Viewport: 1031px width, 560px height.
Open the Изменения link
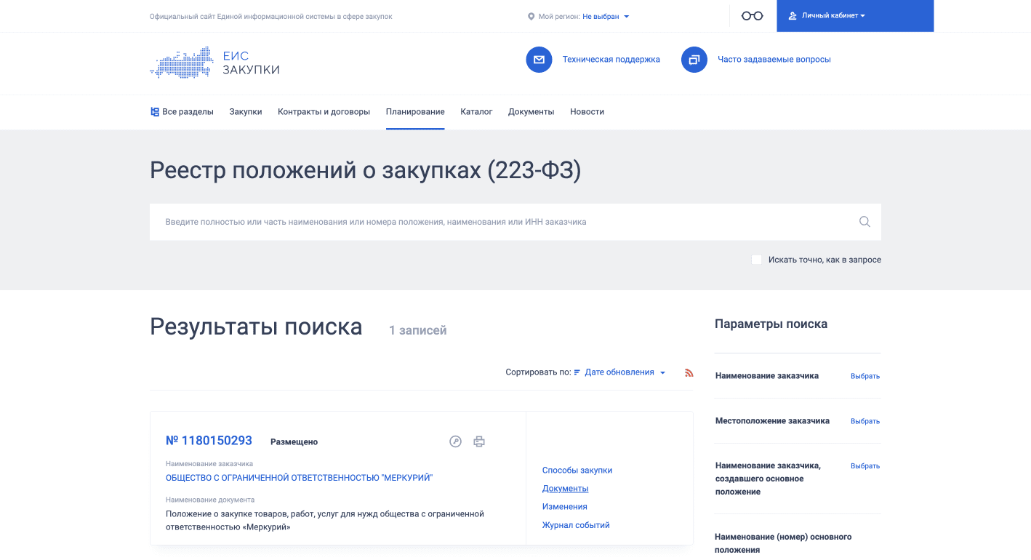click(565, 507)
